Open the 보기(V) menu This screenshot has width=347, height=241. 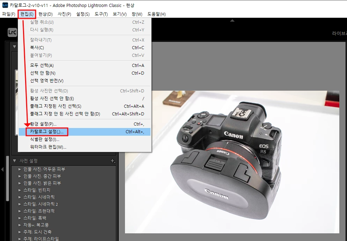pos(119,14)
